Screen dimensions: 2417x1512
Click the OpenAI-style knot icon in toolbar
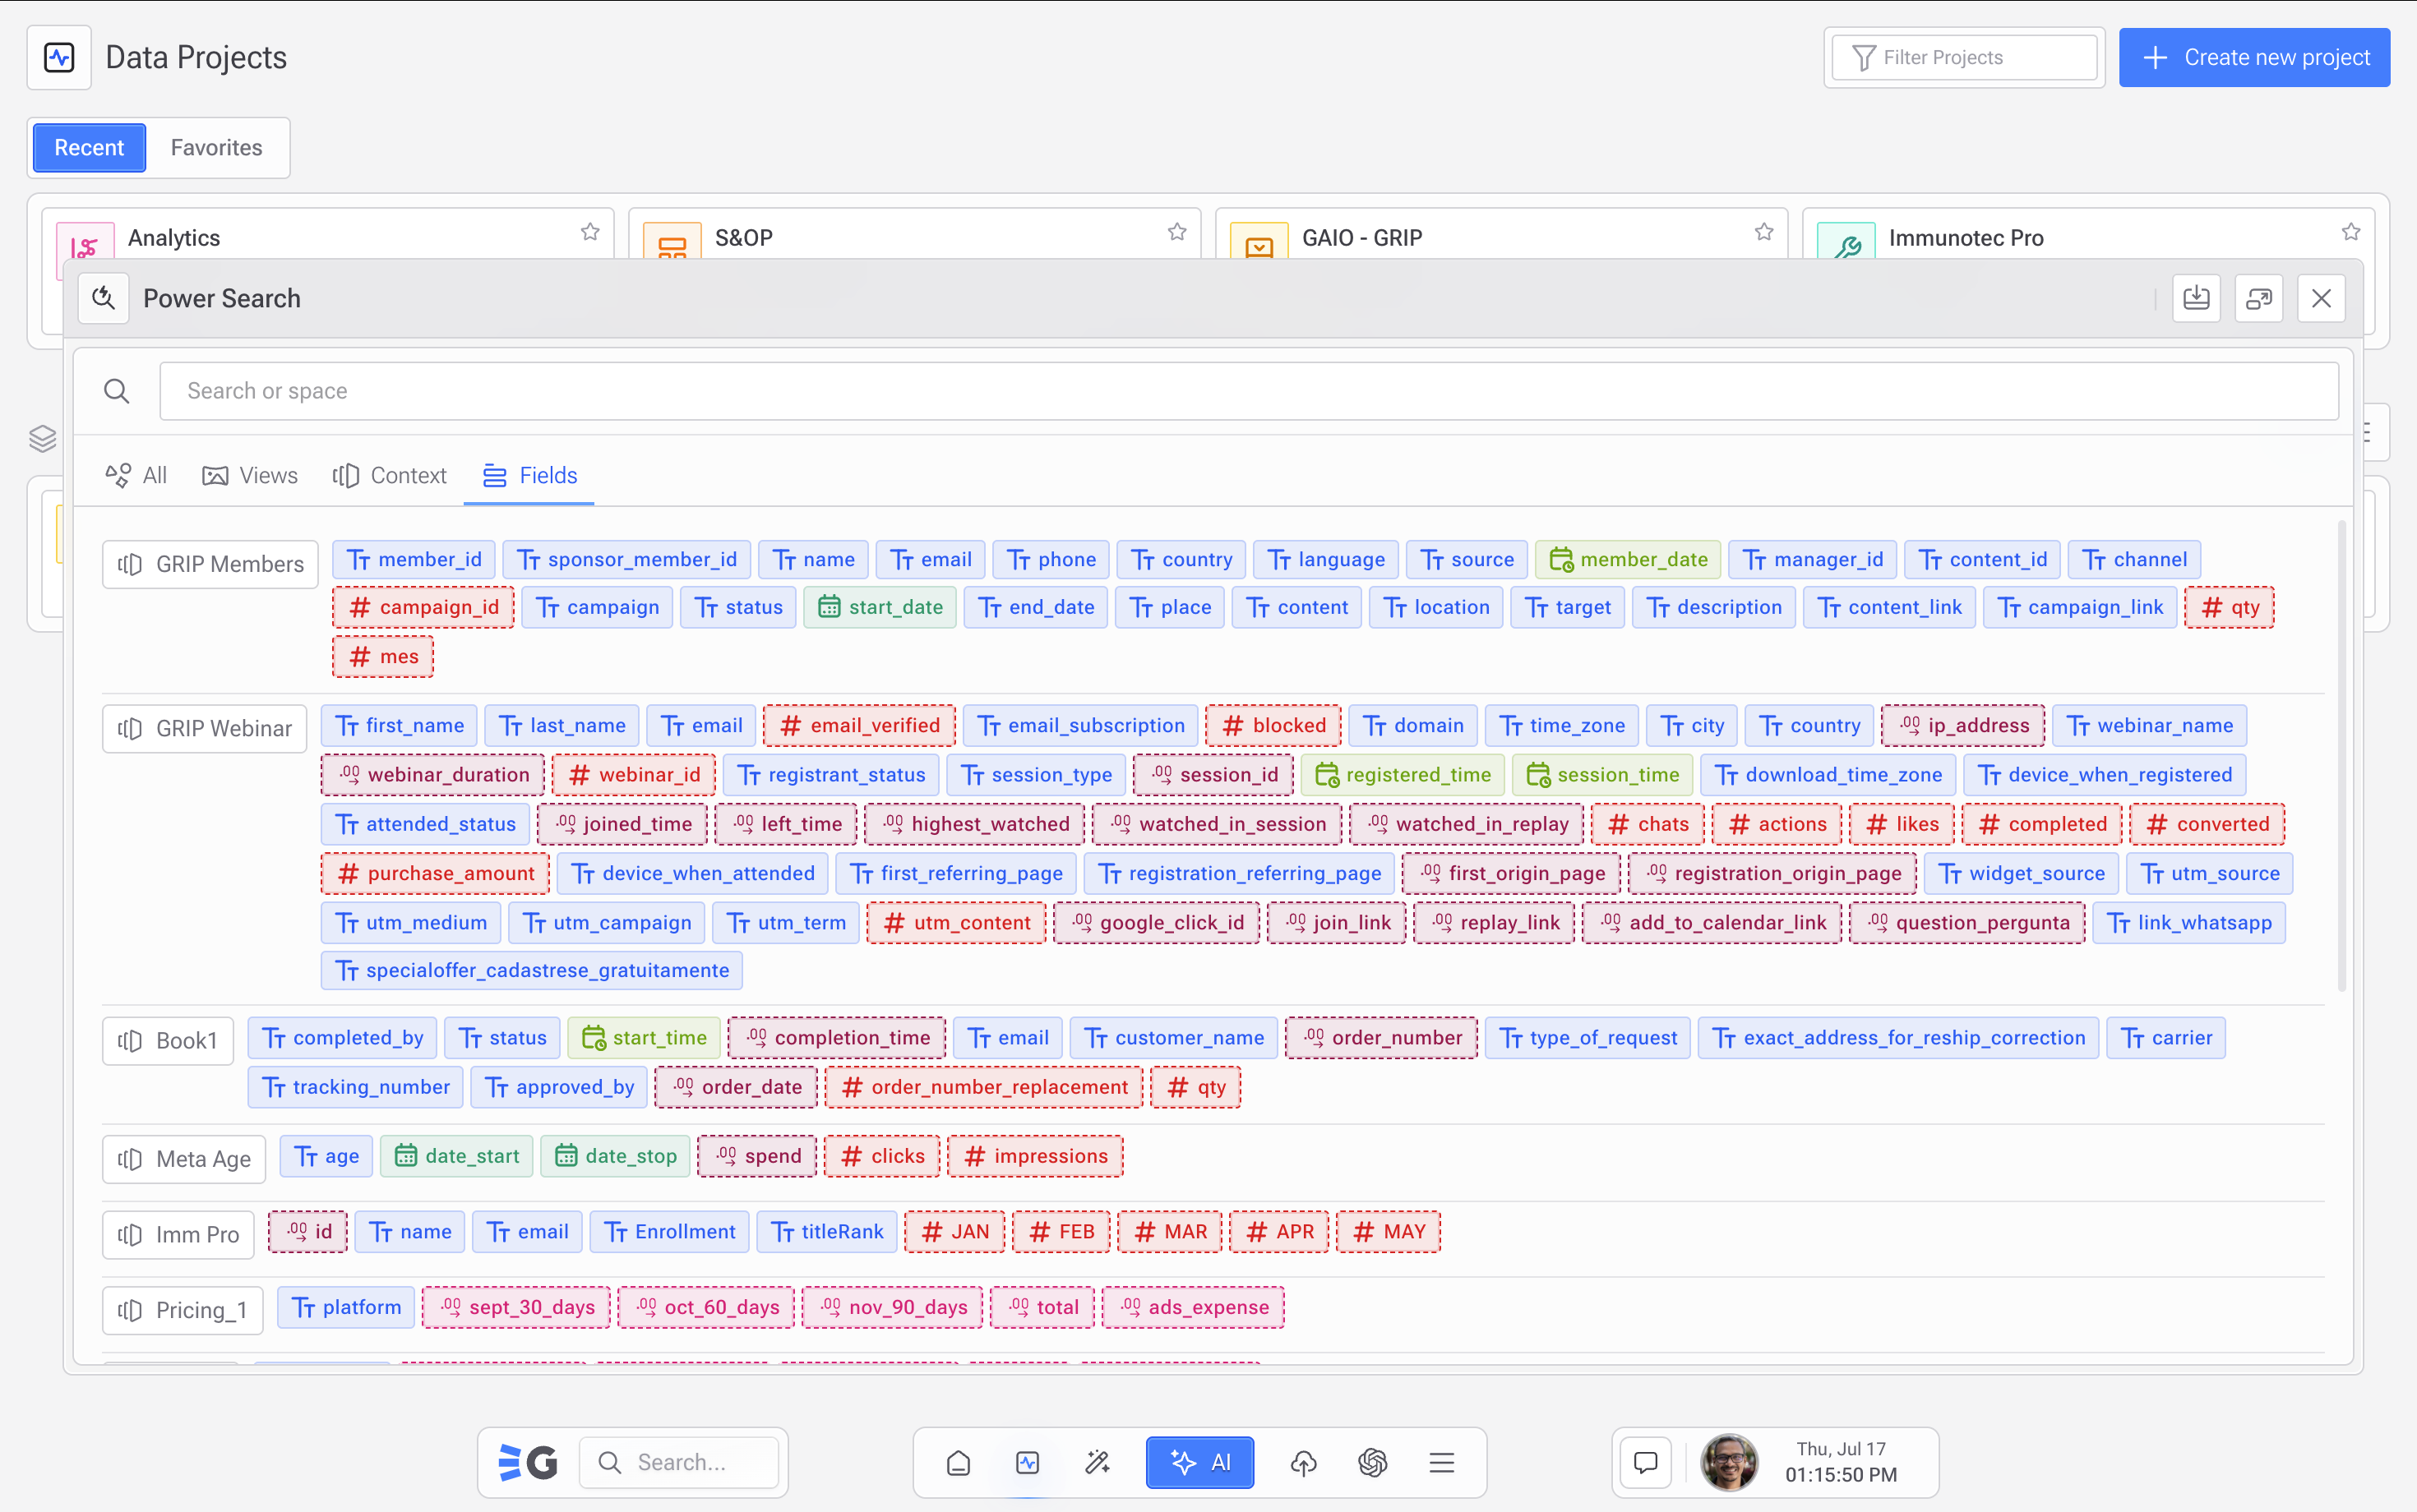1373,1462
